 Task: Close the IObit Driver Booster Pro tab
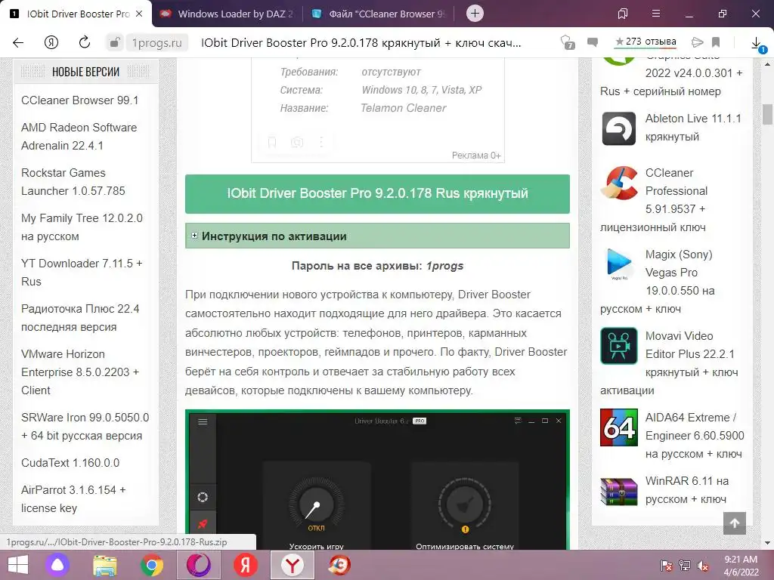[139, 14]
